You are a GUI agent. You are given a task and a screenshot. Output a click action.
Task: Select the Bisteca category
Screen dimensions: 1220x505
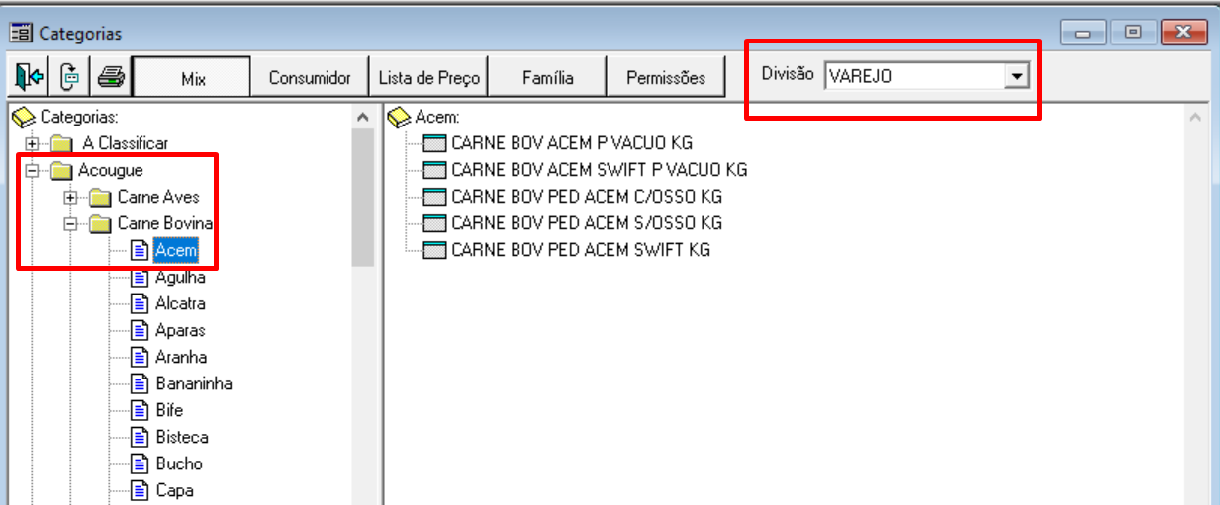[x=182, y=437]
